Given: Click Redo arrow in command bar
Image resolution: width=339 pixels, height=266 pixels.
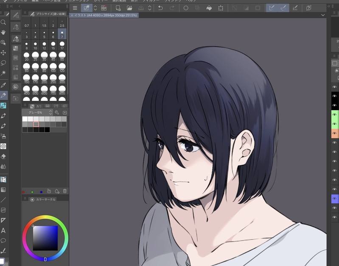Looking at the screenshot, I should (172, 8).
